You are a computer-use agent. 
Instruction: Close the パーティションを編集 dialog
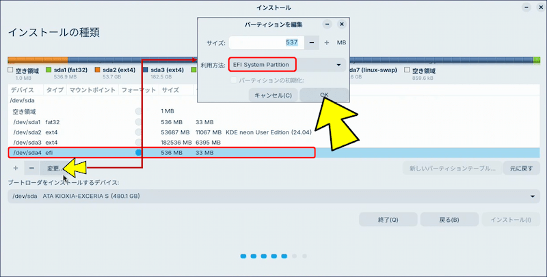[341, 24]
